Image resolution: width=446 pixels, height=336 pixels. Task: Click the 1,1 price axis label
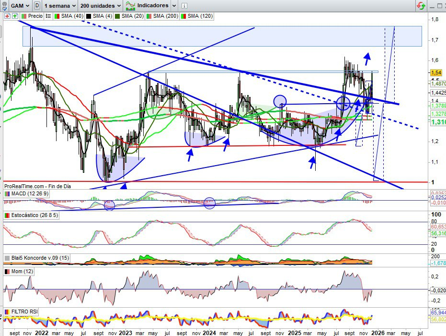tap(435, 162)
